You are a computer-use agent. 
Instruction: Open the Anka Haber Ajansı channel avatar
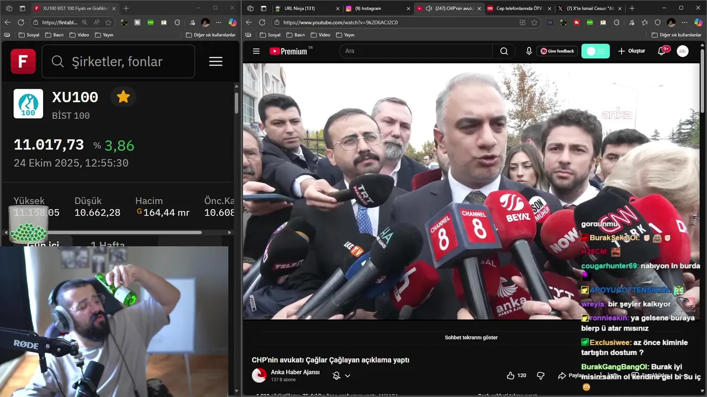[x=259, y=375]
